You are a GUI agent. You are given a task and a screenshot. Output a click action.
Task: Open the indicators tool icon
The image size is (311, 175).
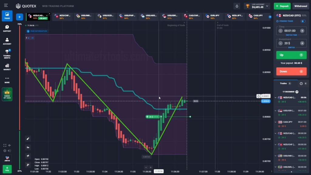[28, 165]
